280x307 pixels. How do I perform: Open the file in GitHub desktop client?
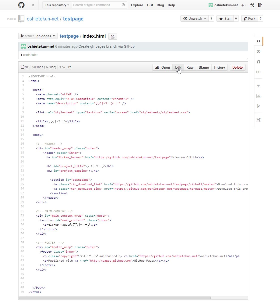click(162, 67)
